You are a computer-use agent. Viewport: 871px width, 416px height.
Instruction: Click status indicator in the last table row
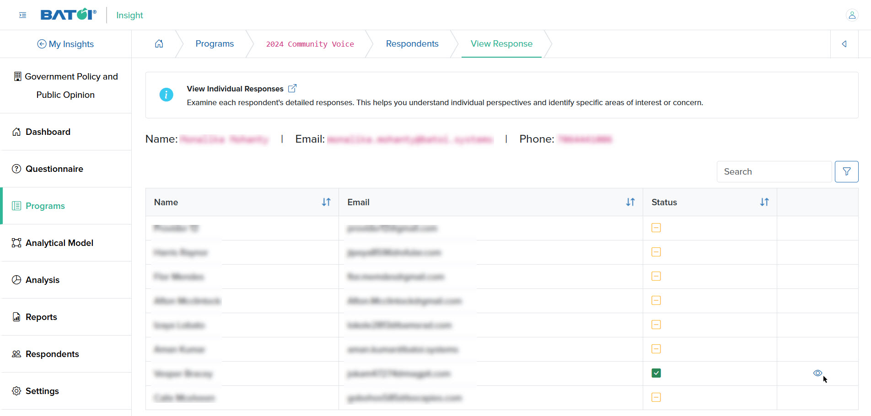click(656, 397)
